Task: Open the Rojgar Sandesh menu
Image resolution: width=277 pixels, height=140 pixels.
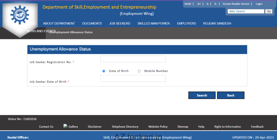Action: pos(217,24)
